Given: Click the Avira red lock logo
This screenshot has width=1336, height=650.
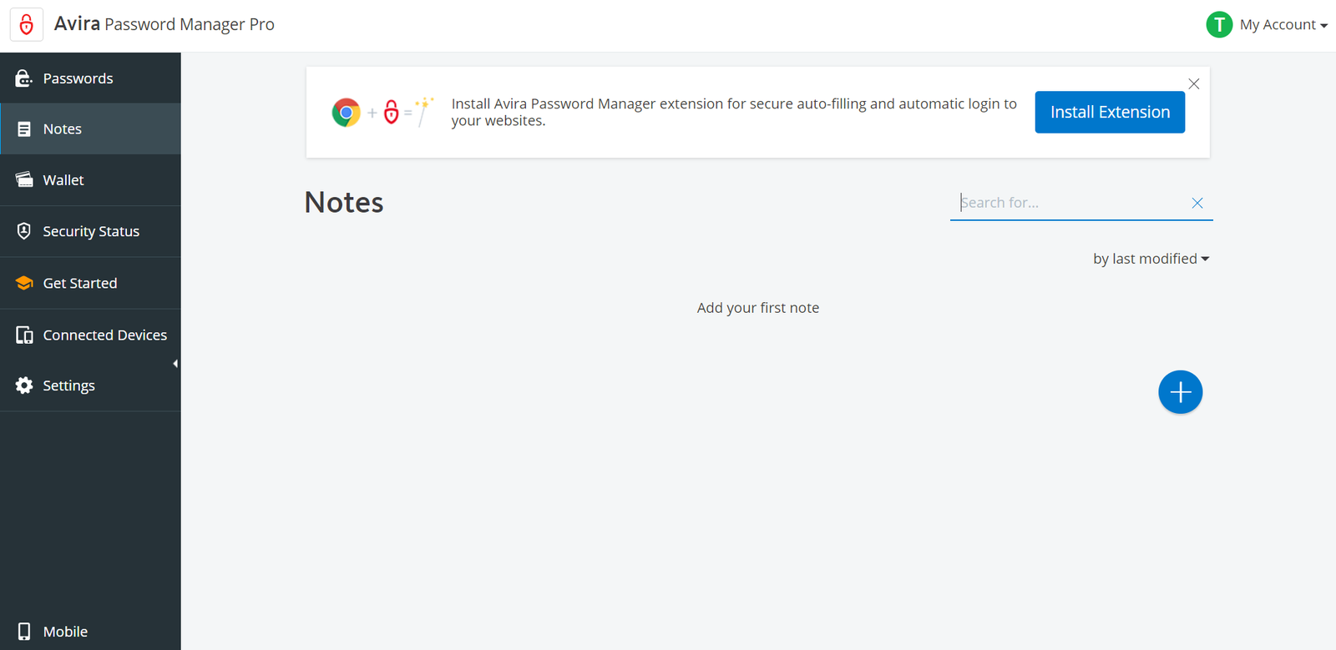Looking at the screenshot, I should point(26,25).
